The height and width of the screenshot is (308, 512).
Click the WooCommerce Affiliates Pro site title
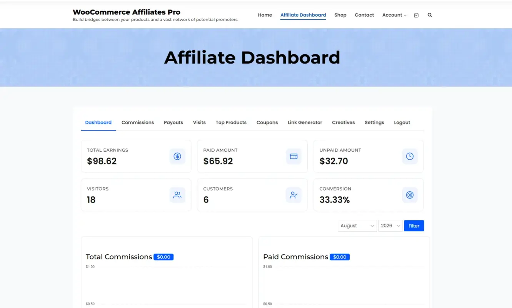pos(127,12)
